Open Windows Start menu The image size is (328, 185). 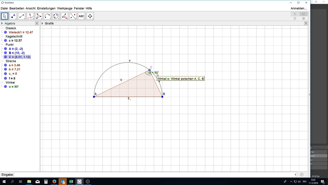click(4, 182)
